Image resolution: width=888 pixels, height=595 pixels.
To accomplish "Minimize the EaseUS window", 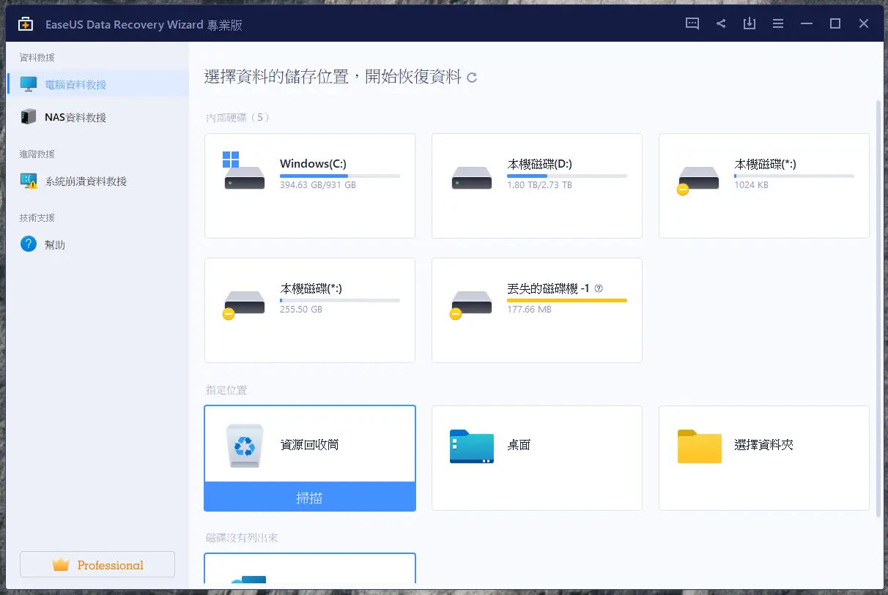I will pyautogui.click(x=807, y=23).
